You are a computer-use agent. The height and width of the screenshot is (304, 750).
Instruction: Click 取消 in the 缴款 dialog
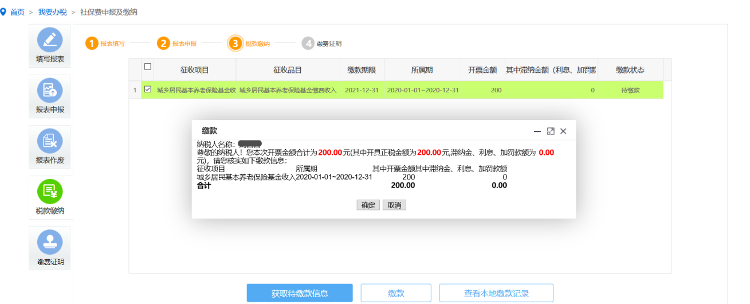[x=394, y=205]
